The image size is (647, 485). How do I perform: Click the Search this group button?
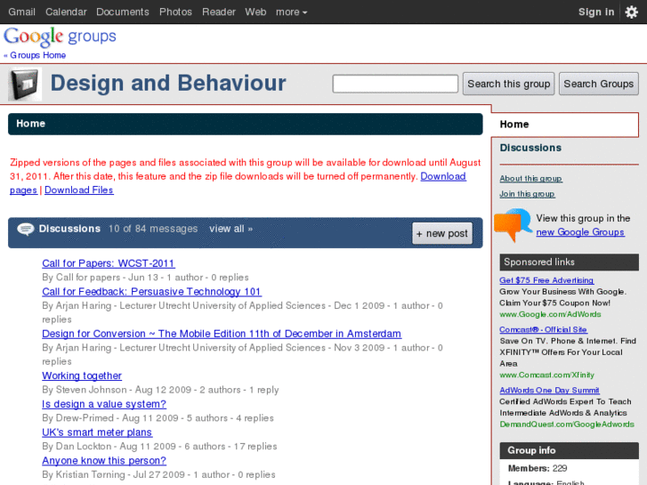(x=508, y=84)
